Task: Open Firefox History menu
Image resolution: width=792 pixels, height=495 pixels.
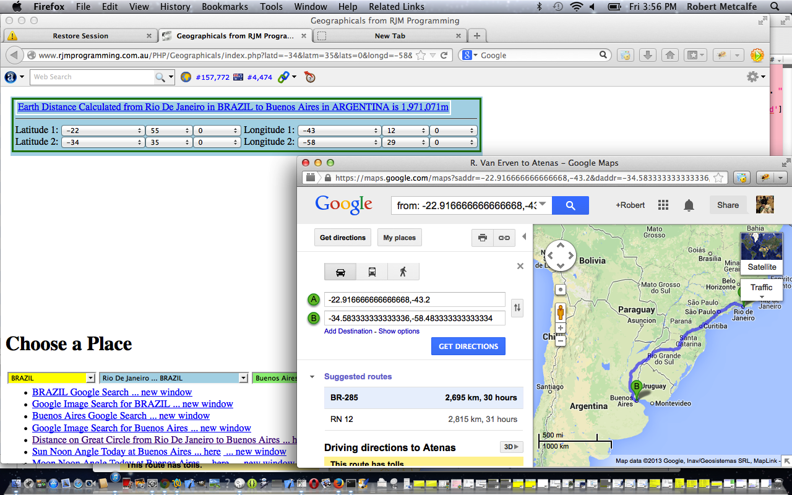Action: tap(175, 7)
